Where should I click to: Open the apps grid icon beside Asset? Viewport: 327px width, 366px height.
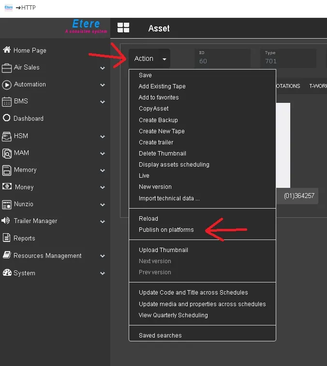[x=123, y=28]
